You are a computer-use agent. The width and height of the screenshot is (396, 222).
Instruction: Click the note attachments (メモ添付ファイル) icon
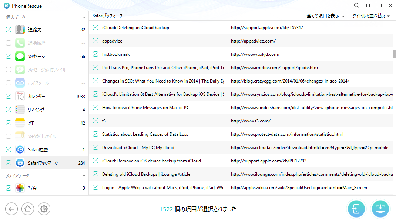click(x=20, y=136)
